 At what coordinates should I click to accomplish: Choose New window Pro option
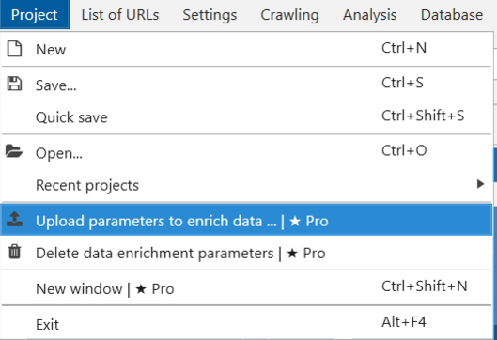click(246, 288)
